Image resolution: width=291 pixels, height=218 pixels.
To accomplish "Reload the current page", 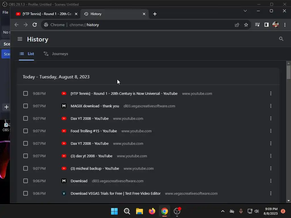I will click(x=35, y=25).
